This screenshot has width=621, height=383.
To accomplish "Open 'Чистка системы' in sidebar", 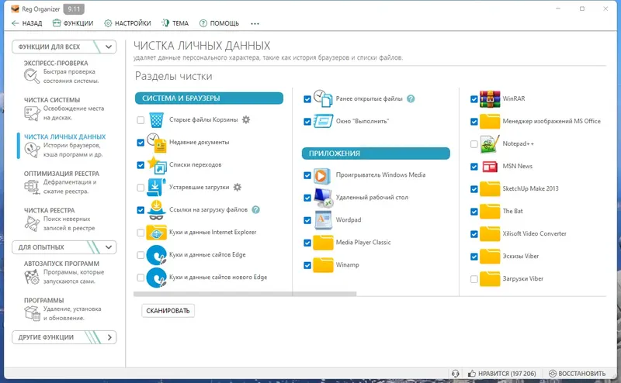I will point(64,109).
